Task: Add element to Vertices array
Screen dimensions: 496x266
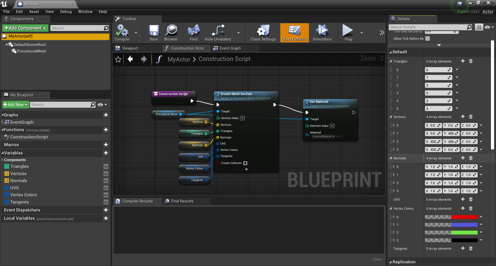Action: (463, 116)
